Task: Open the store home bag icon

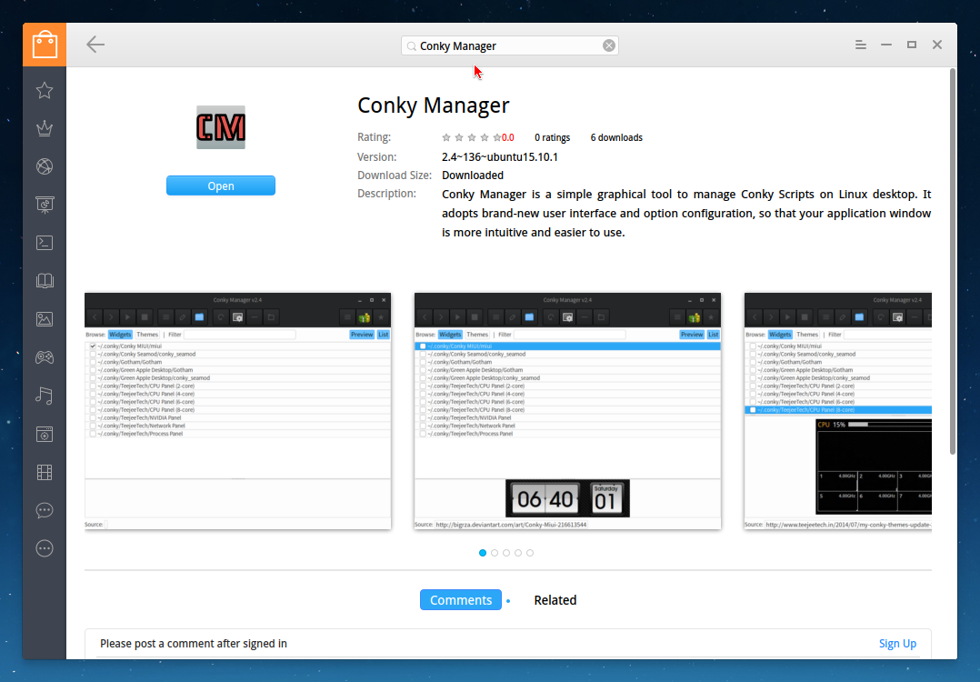Action: 45,45
